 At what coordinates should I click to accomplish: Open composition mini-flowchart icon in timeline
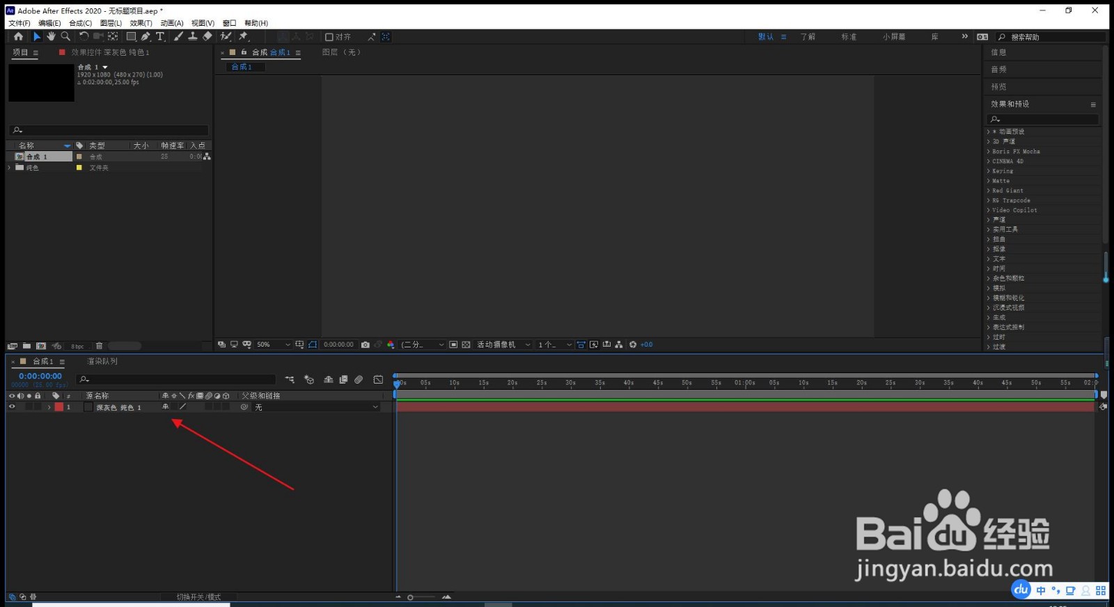(x=290, y=379)
